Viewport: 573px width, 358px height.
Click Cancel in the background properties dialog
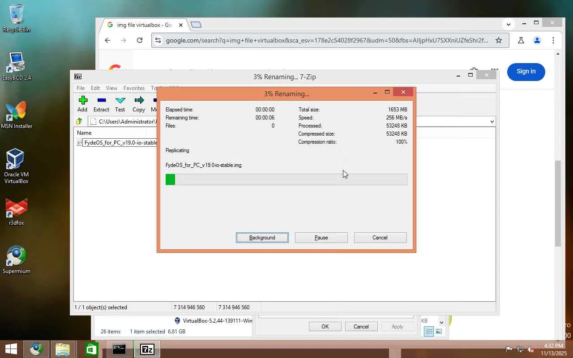click(x=361, y=327)
